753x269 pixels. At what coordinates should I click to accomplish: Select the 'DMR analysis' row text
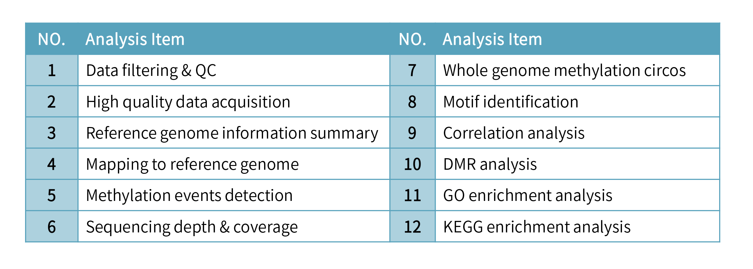point(490,164)
